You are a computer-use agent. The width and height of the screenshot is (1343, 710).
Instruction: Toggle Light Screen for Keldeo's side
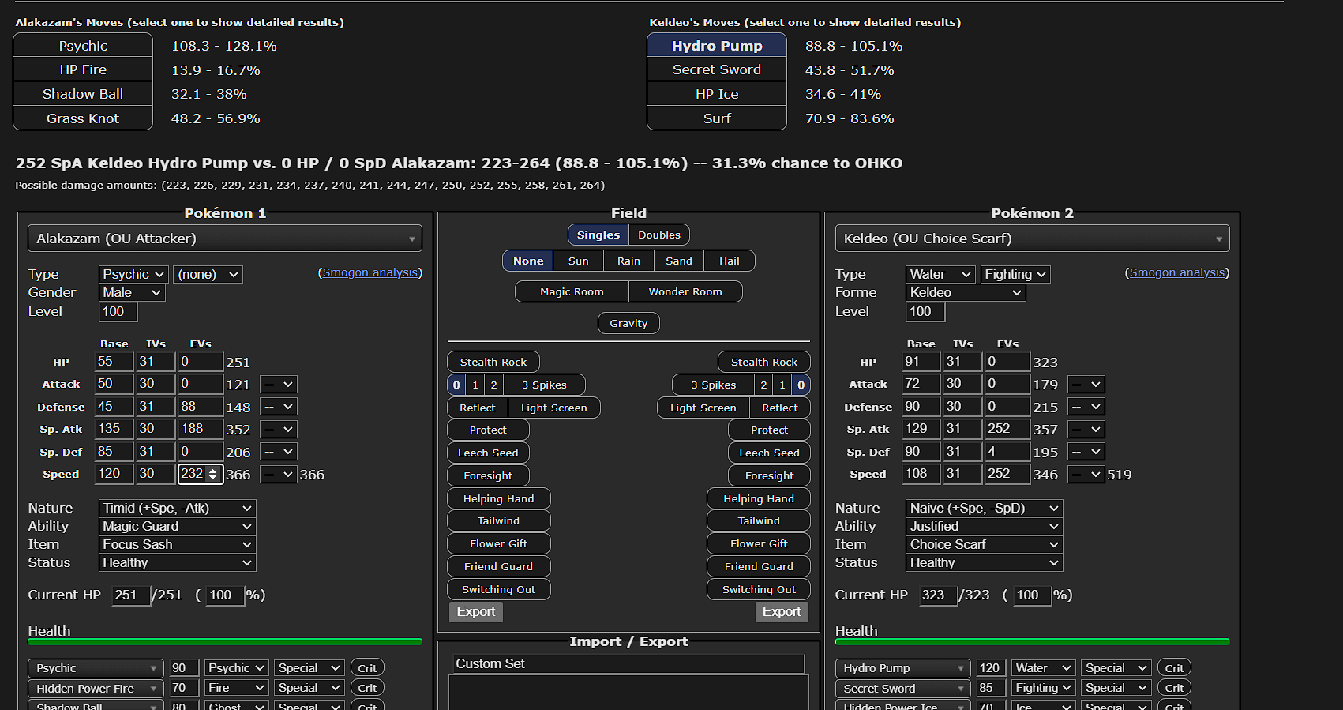coord(703,408)
